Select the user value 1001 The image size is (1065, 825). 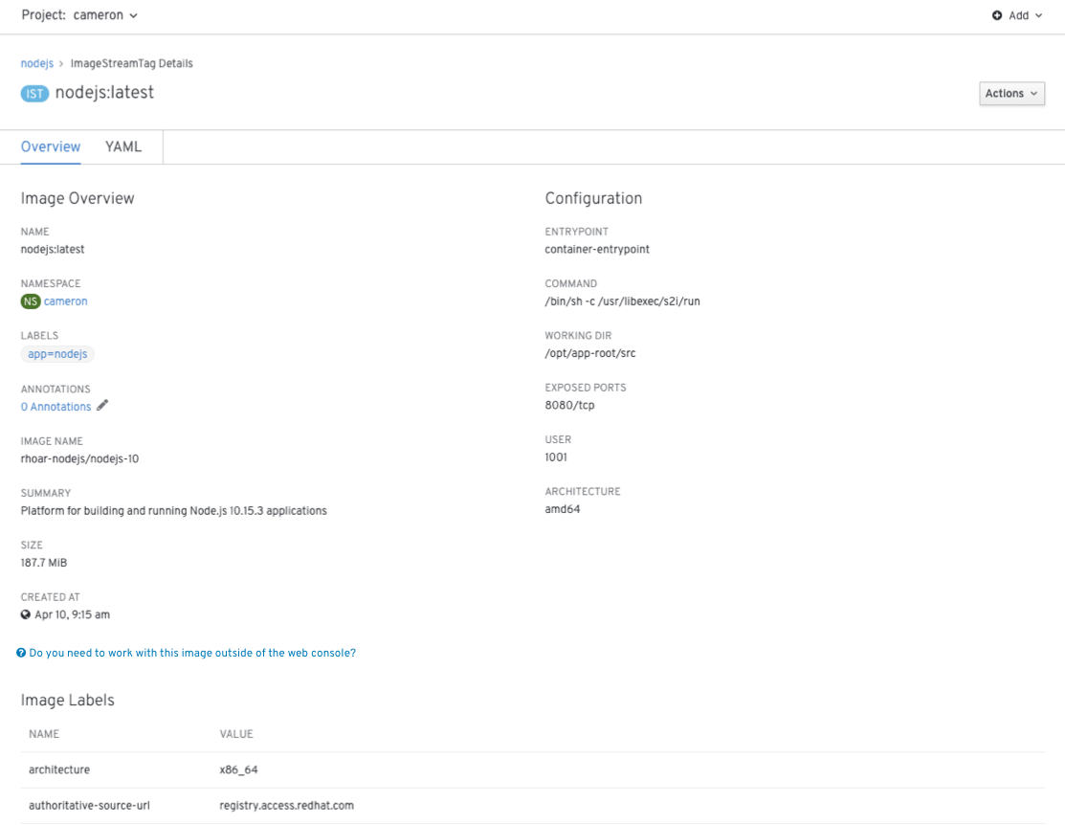point(556,457)
